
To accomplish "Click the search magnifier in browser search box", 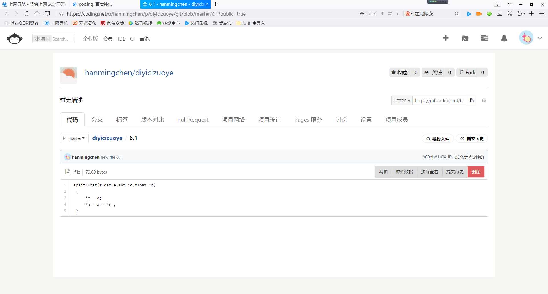I will 456,14.
